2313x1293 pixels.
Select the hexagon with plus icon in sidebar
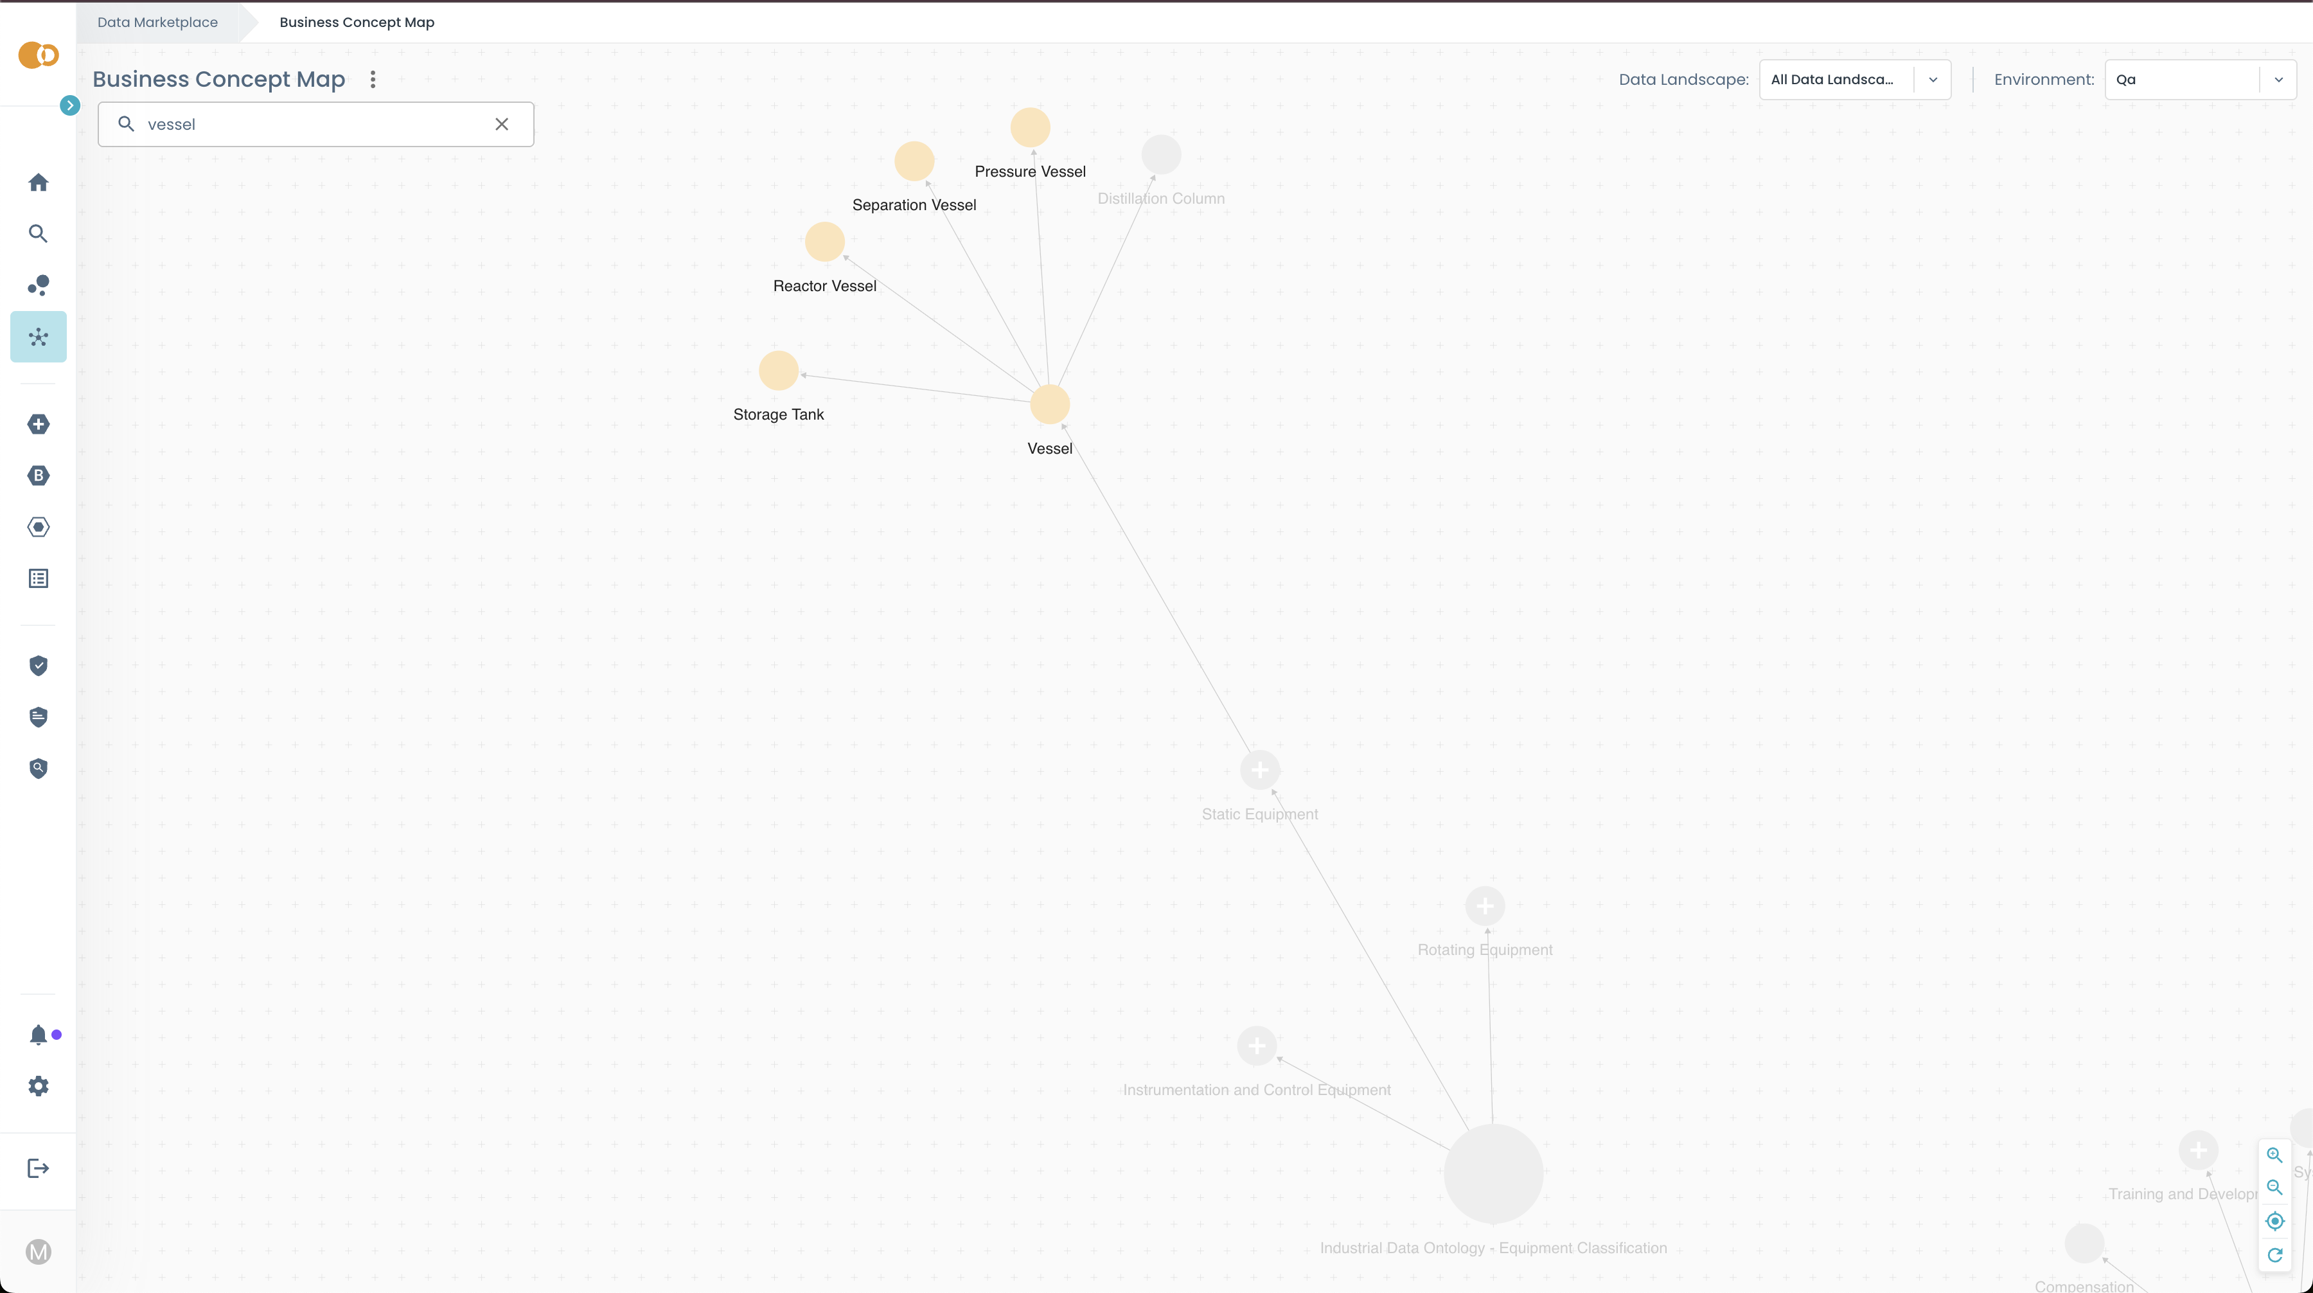38,424
